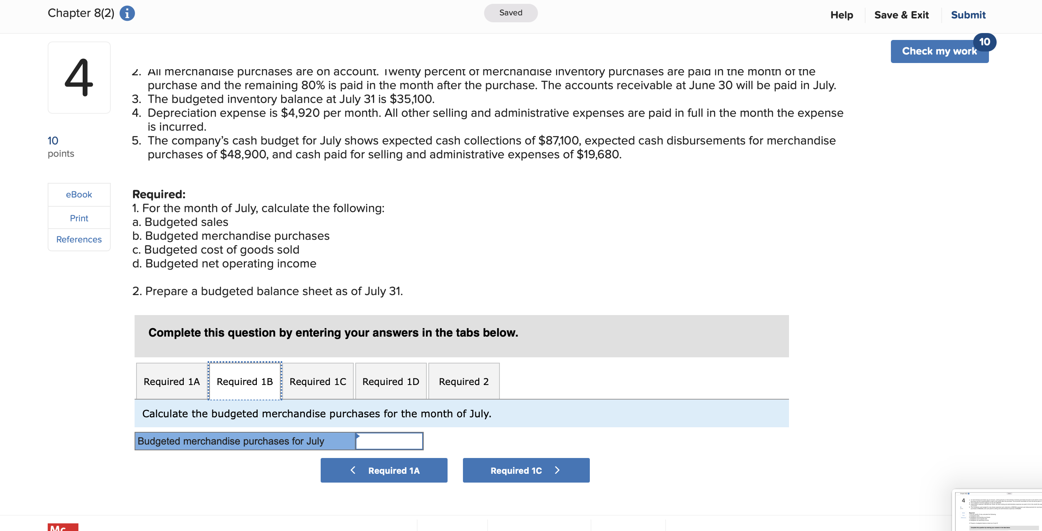Switch to the Required 1D tab
This screenshot has width=1042, height=531.
point(391,381)
